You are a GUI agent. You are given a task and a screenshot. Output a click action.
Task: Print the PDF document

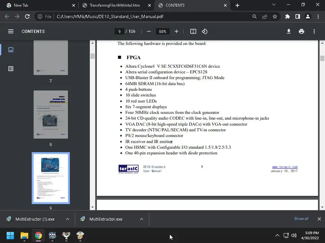[x=302, y=31]
